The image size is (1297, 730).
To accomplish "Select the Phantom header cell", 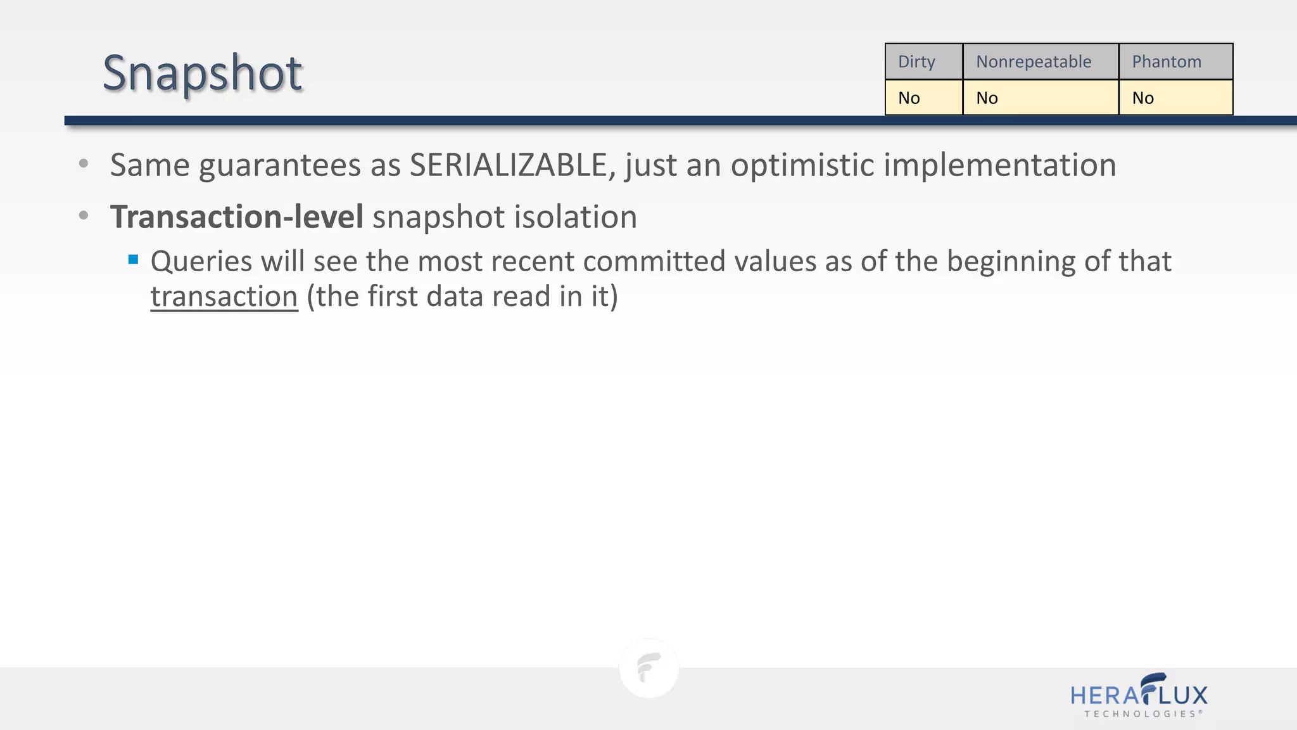I will [1175, 61].
